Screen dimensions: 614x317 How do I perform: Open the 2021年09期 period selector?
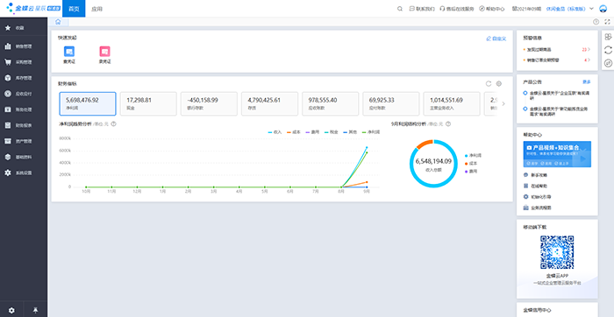(526, 9)
